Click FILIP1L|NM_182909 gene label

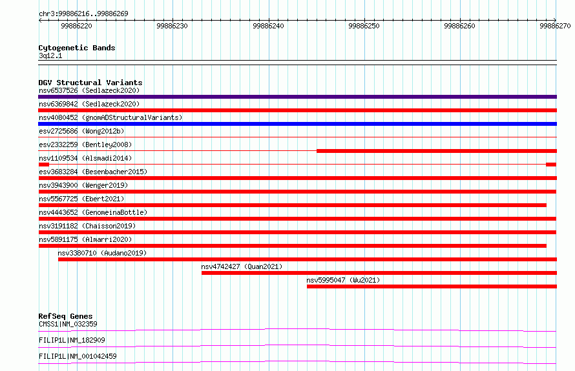point(72,340)
